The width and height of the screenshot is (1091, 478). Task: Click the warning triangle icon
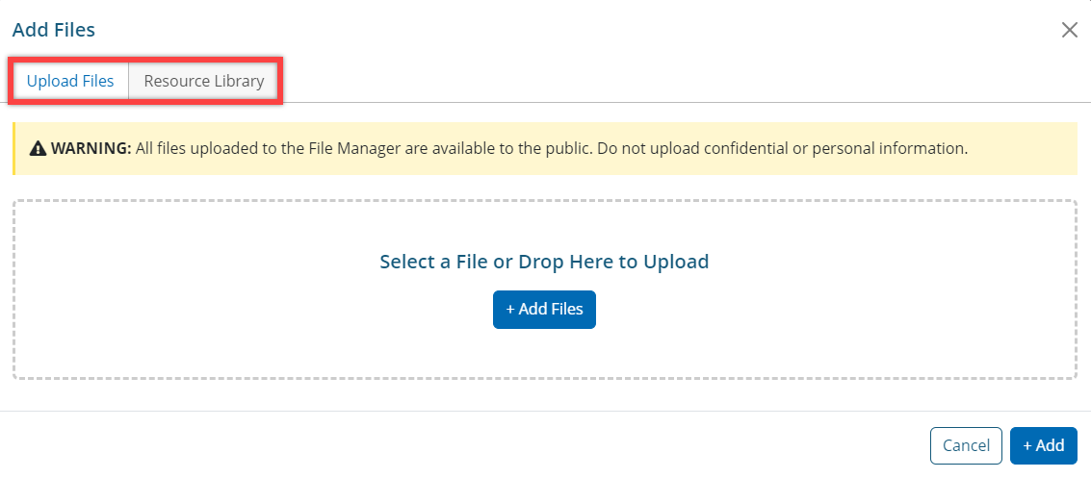click(39, 149)
